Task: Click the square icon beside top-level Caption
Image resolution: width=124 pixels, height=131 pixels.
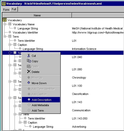Action: (x=15, y=45)
